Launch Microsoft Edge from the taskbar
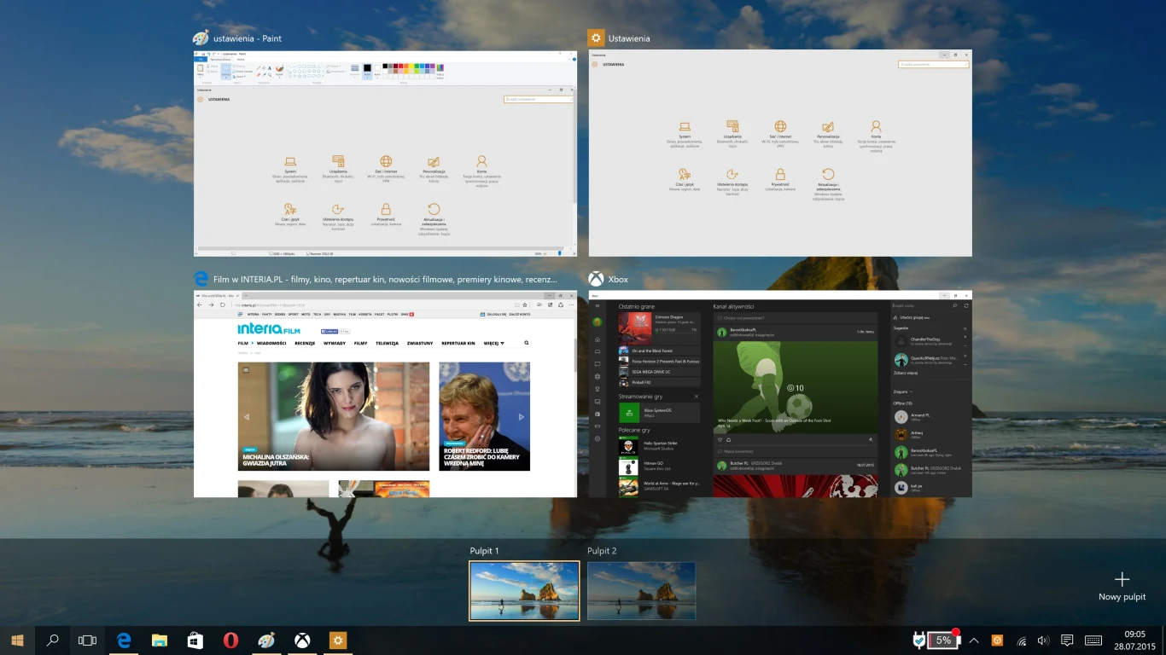The image size is (1166, 655). 124,640
